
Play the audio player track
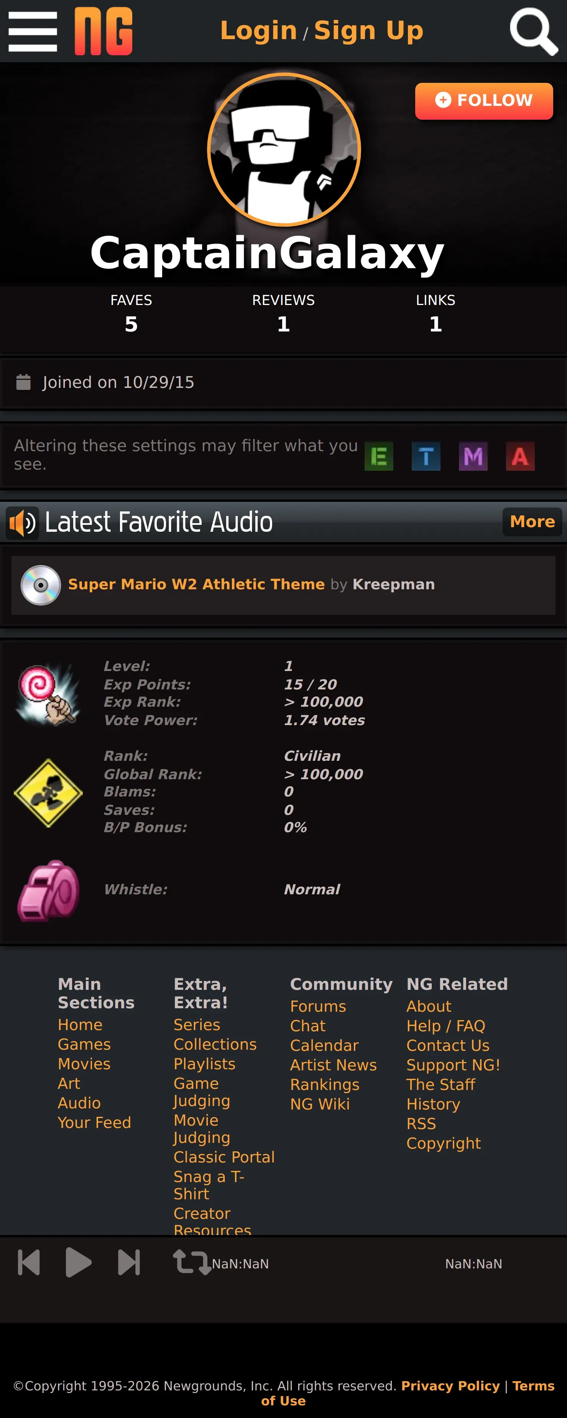78,1262
